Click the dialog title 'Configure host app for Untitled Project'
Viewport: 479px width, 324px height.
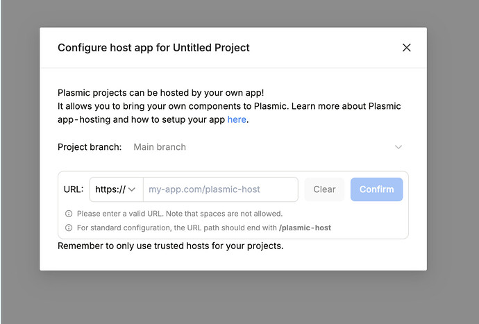point(153,48)
